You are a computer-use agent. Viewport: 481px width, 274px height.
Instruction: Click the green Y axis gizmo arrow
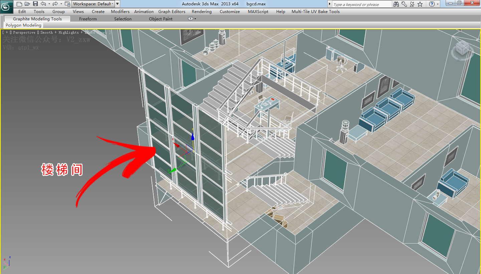pyautogui.click(x=172, y=170)
